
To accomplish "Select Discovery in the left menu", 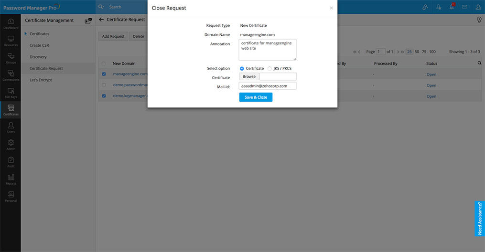I will tap(38, 57).
